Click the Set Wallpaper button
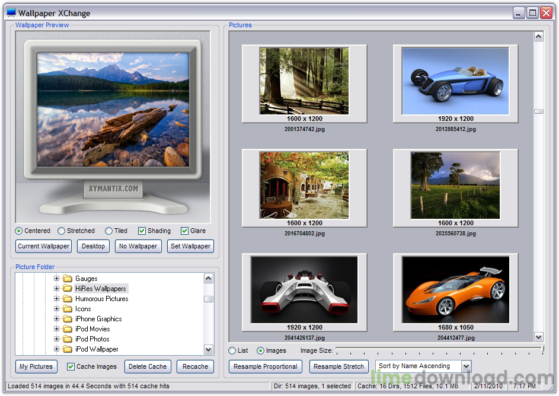Screen dimensions: 559x396 pyautogui.click(x=190, y=246)
